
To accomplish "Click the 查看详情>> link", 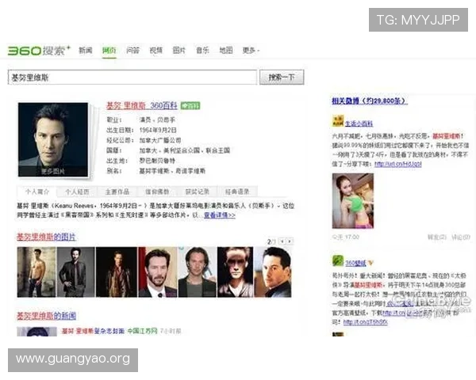I will point(220,215).
